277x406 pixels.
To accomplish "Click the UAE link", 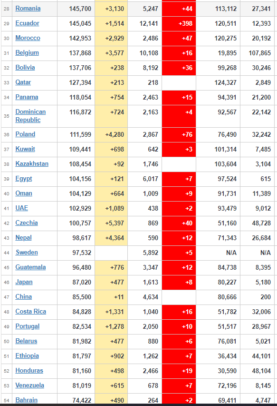I will (x=21, y=208).
